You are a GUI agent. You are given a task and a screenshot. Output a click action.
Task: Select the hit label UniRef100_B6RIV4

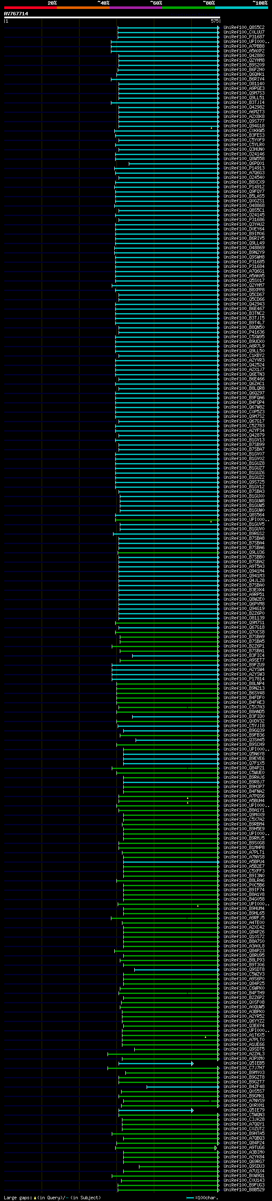click(x=244, y=79)
